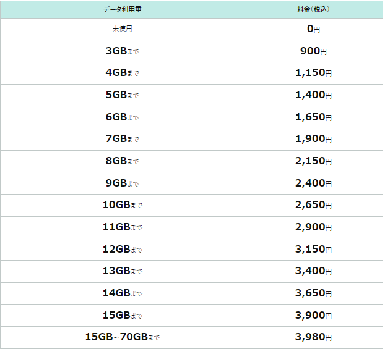
Task: Select the 4GBまで data cell
Action: [122, 73]
